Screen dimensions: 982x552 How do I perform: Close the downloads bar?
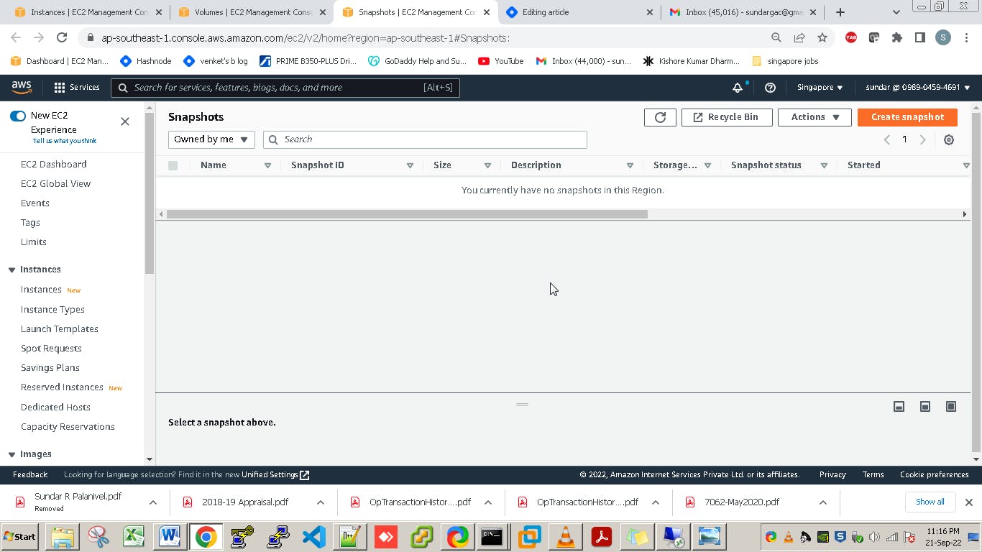click(968, 502)
